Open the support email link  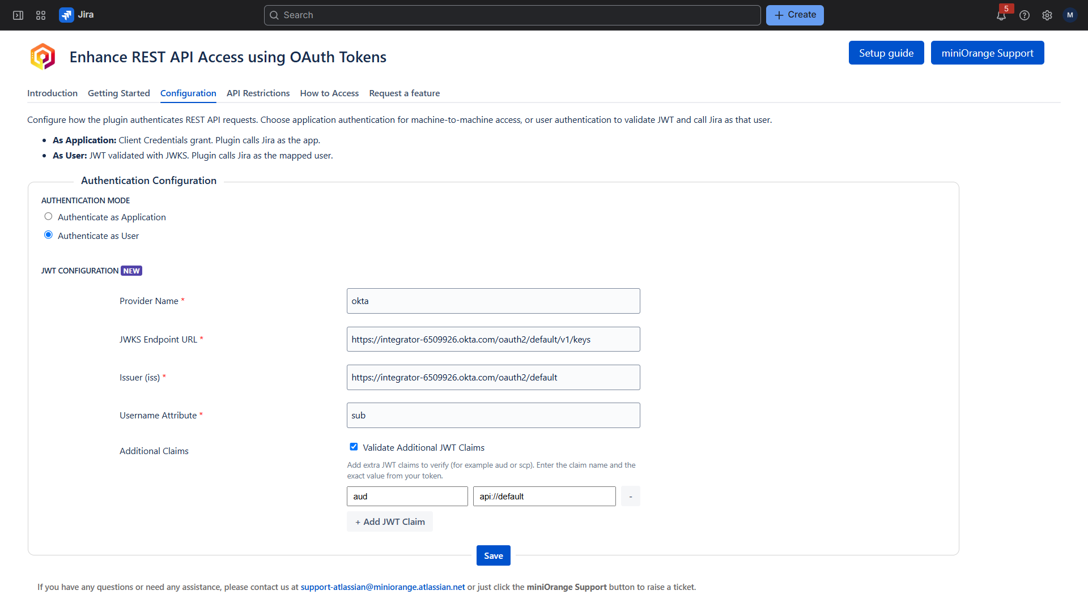click(x=383, y=587)
